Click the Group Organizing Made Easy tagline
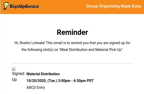144x94 pixels. (x=113, y=6)
